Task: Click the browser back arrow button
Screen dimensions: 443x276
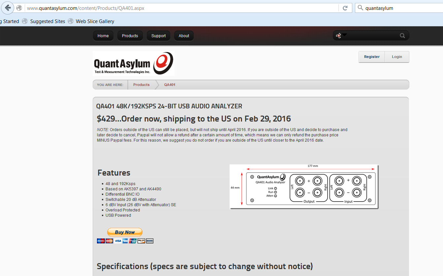Action: pos(7,8)
